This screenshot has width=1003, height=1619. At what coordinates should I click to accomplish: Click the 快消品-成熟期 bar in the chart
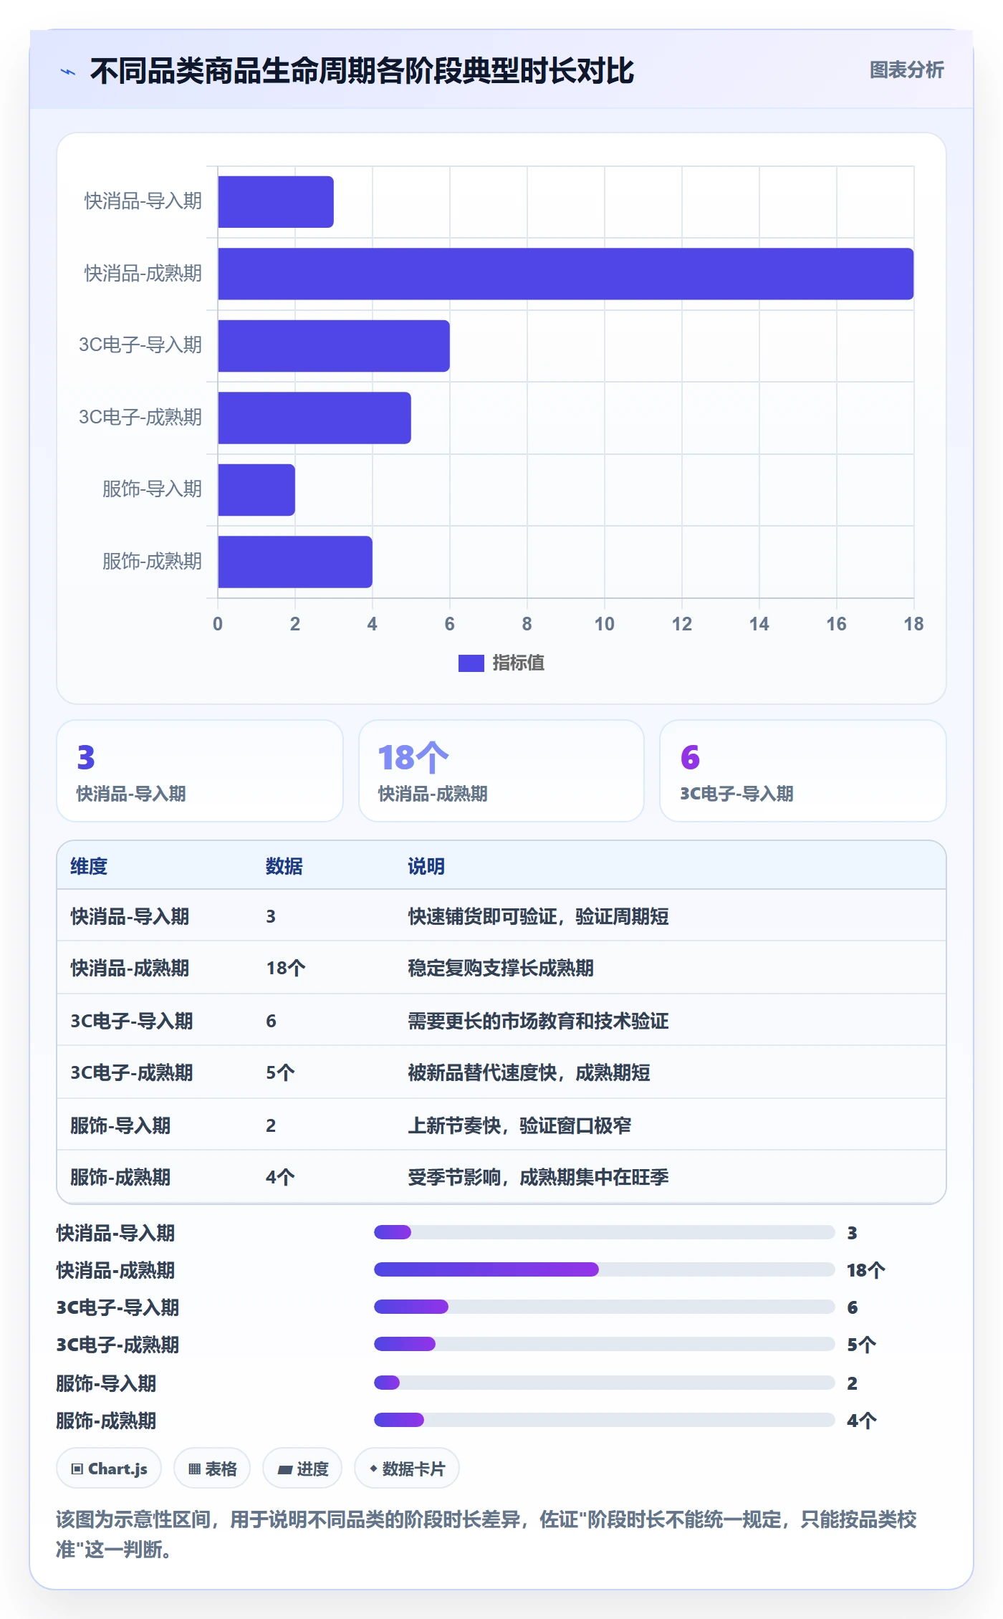[565, 274]
